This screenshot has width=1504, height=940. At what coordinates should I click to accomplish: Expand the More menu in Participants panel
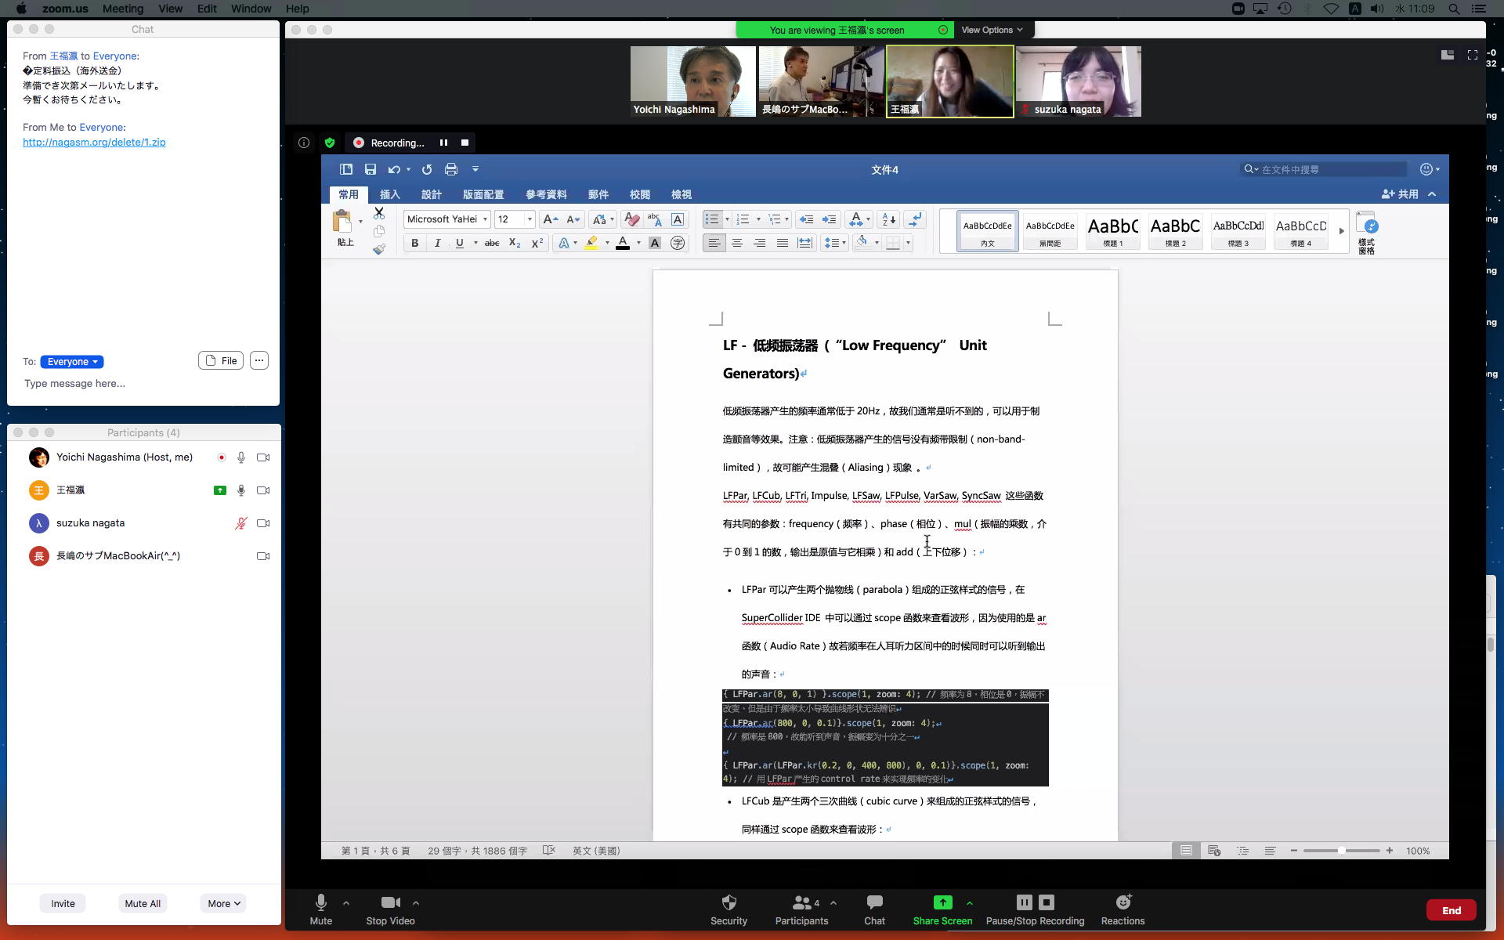(223, 903)
